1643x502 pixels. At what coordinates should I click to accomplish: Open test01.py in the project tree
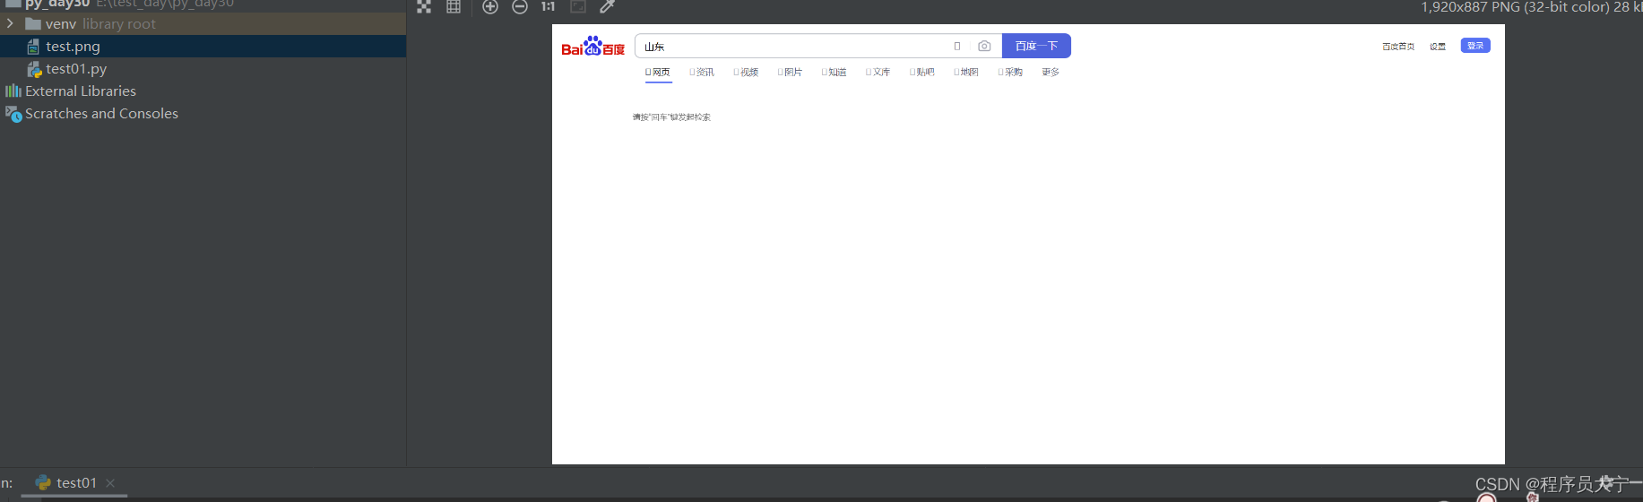(76, 69)
